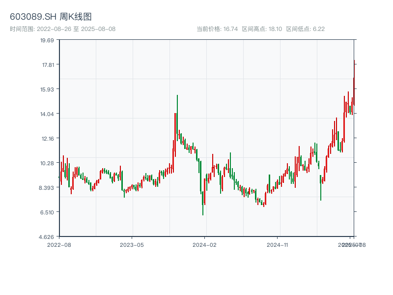Click x-axis label 2024-11

tap(277, 245)
